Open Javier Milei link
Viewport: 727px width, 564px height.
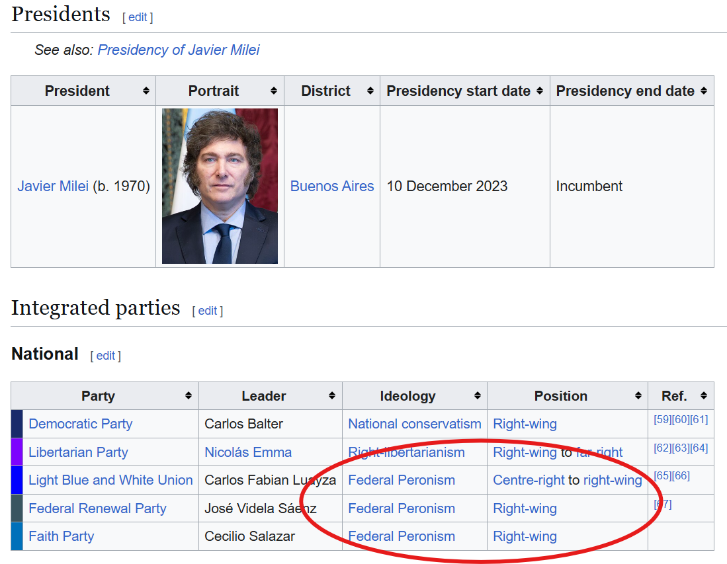point(53,186)
